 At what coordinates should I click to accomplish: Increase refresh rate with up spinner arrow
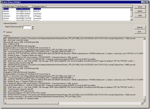tap(33, 27)
